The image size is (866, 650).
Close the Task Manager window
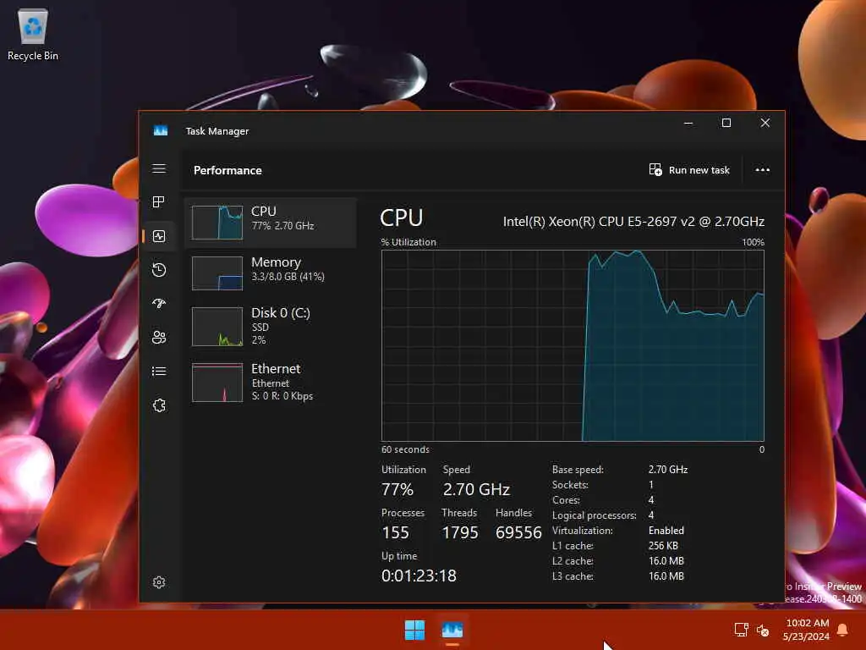click(x=765, y=123)
